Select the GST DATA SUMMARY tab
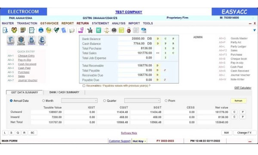Viewport: 258px width, 155px height. point(25,93)
